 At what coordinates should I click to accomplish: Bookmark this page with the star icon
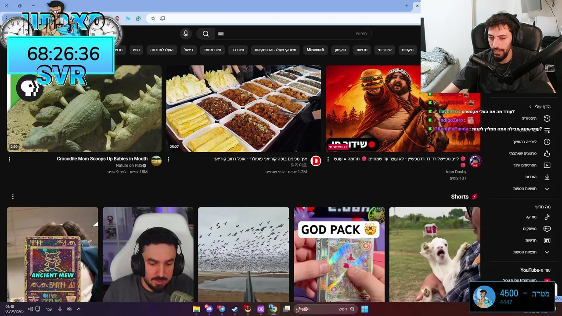point(153,18)
